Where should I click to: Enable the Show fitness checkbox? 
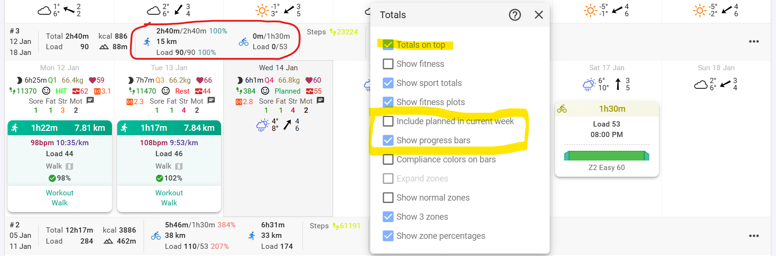coord(388,64)
